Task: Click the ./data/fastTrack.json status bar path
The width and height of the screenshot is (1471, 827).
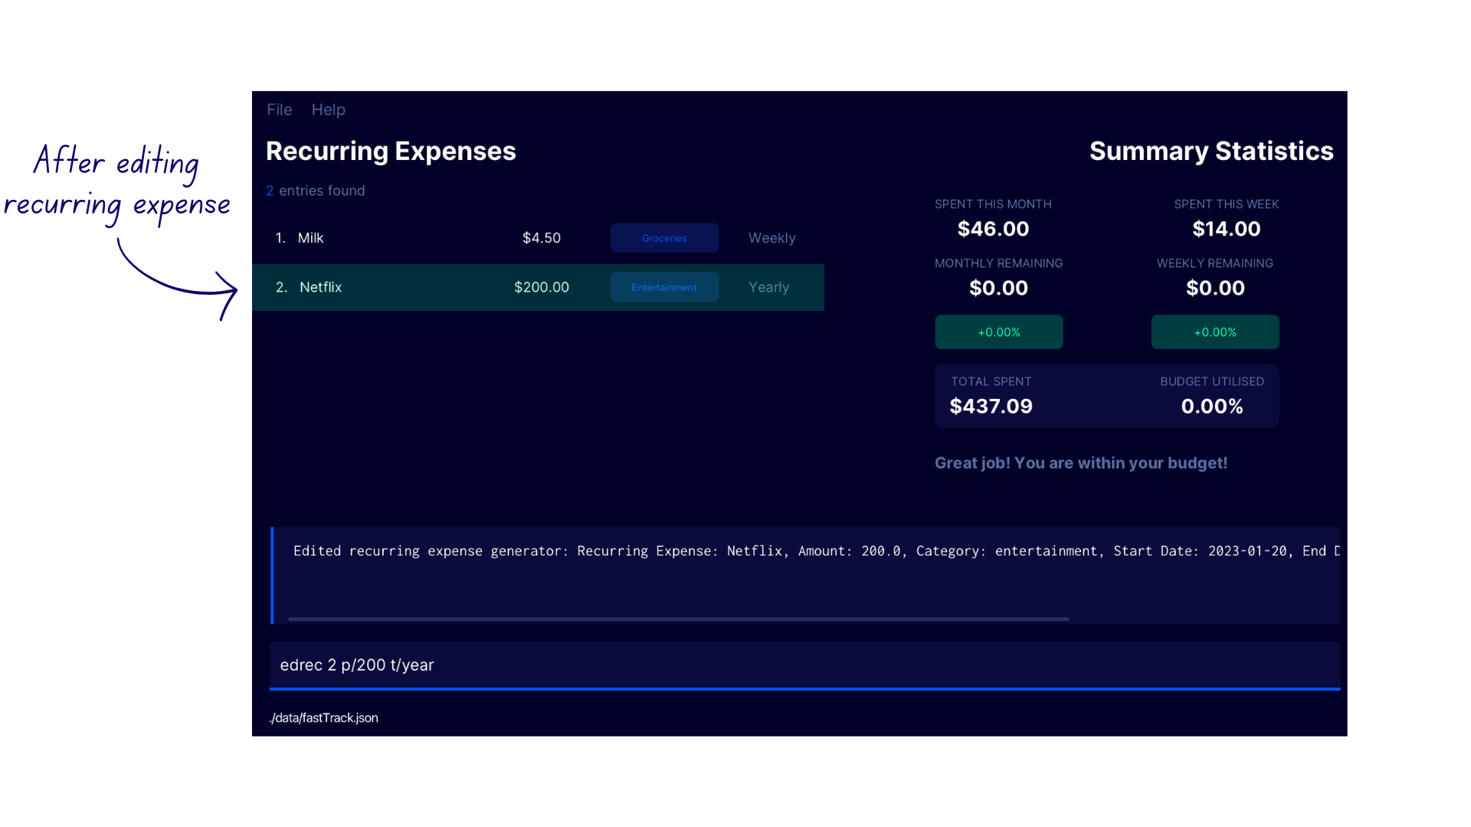Action: 323,718
